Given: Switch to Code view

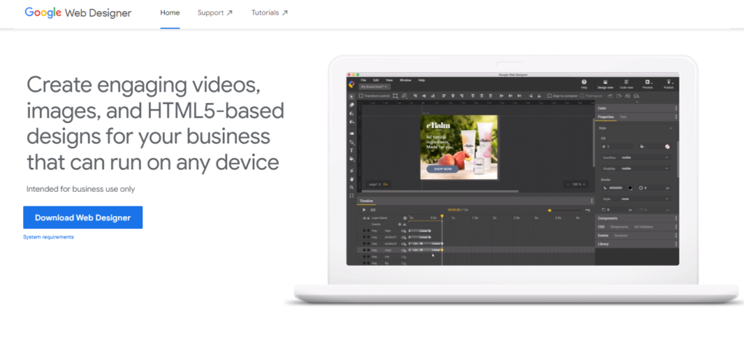Looking at the screenshot, I should tap(626, 84).
